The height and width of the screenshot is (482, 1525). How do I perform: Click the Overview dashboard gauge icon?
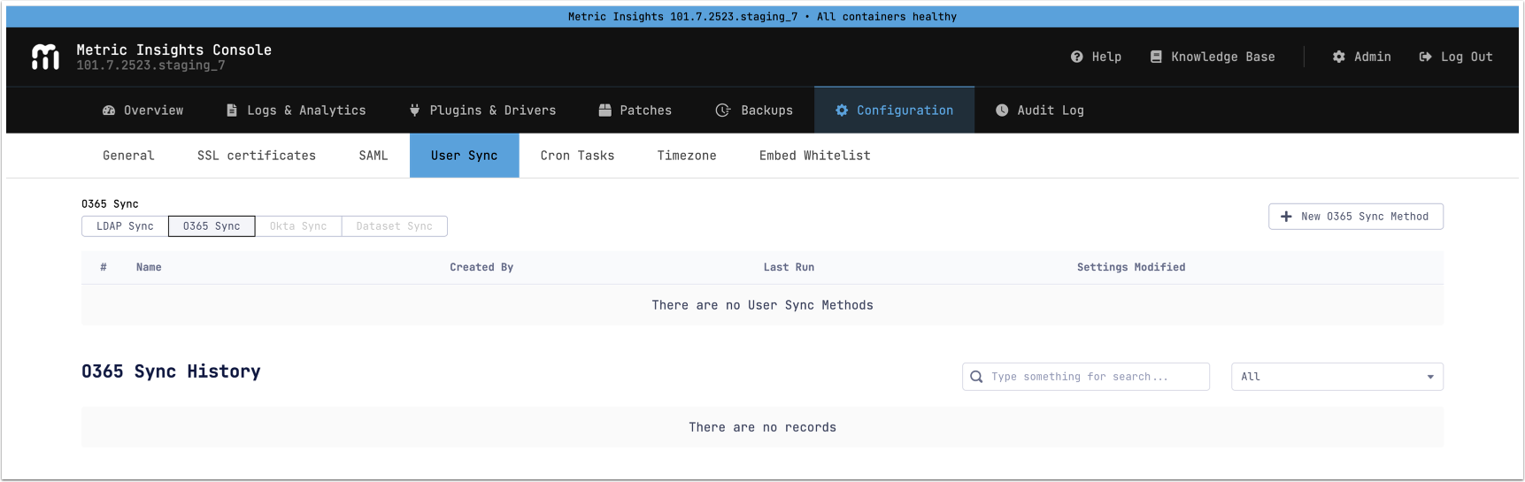pyautogui.click(x=109, y=111)
